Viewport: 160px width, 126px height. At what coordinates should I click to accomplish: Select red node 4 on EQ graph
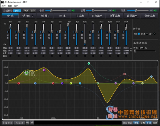click(53, 83)
